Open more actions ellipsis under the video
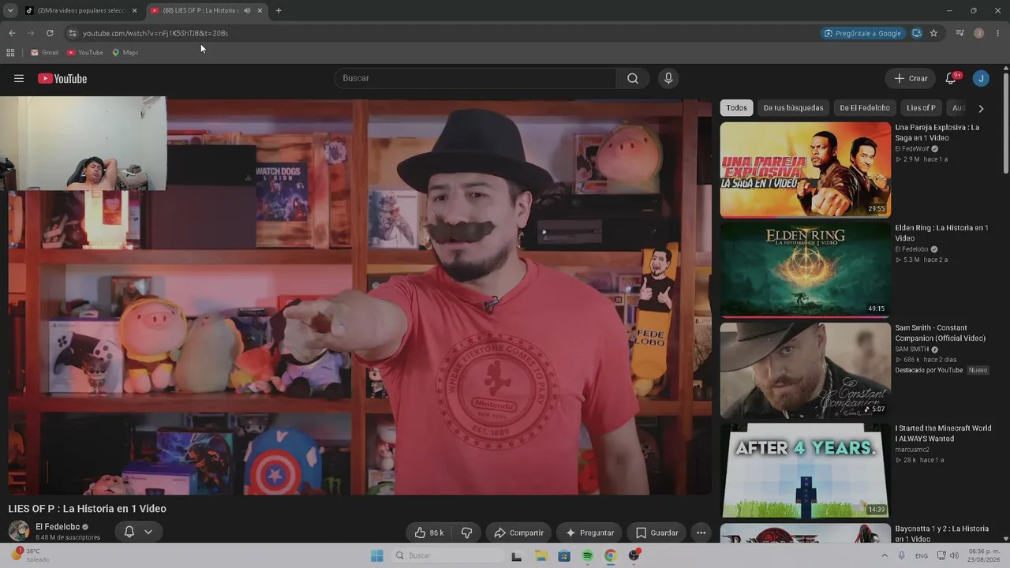 coord(701,532)
